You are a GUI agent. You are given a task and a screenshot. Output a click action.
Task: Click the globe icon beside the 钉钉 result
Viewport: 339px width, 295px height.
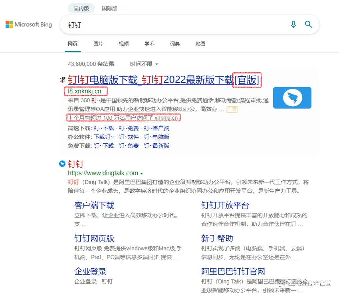[x=62, y=164]
